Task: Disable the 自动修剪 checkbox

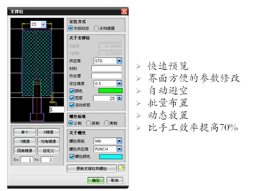Action: 72,105
